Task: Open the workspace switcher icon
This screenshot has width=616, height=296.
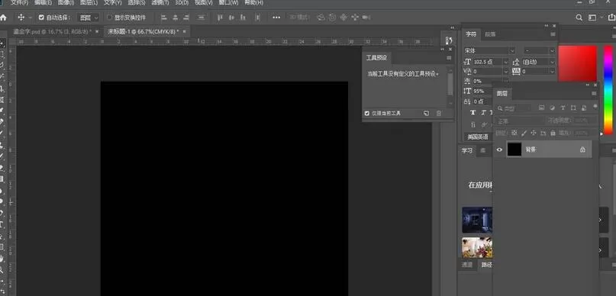Action: coord(592,18)
